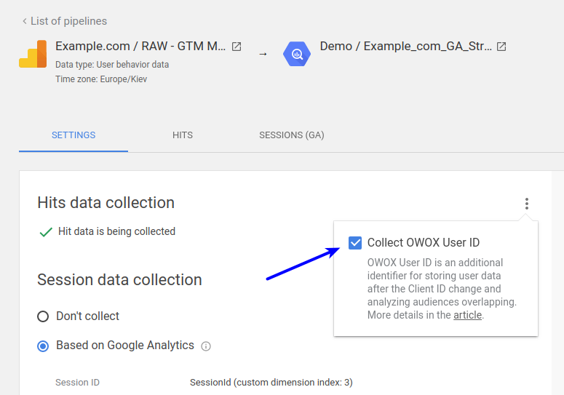Click the 'Collect OWOX User ID' label text
The image size is (564, 395).
tap(424, 243)
